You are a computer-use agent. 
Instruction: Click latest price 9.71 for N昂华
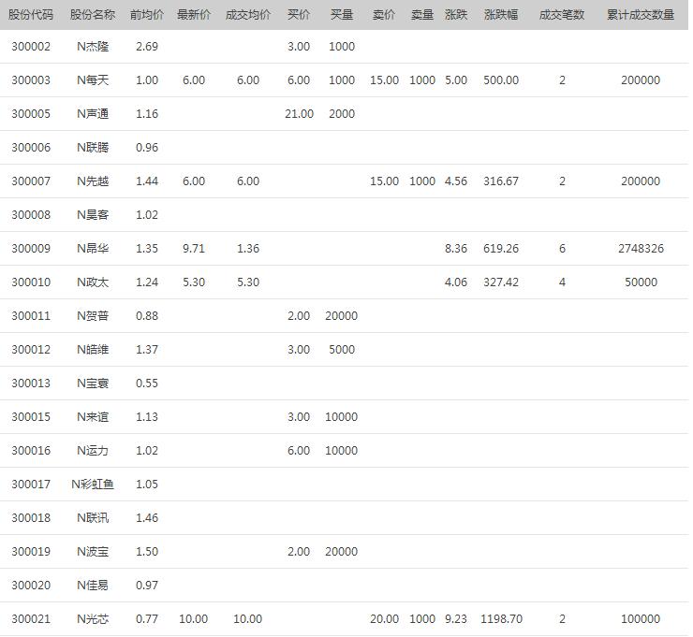point(194,249)
